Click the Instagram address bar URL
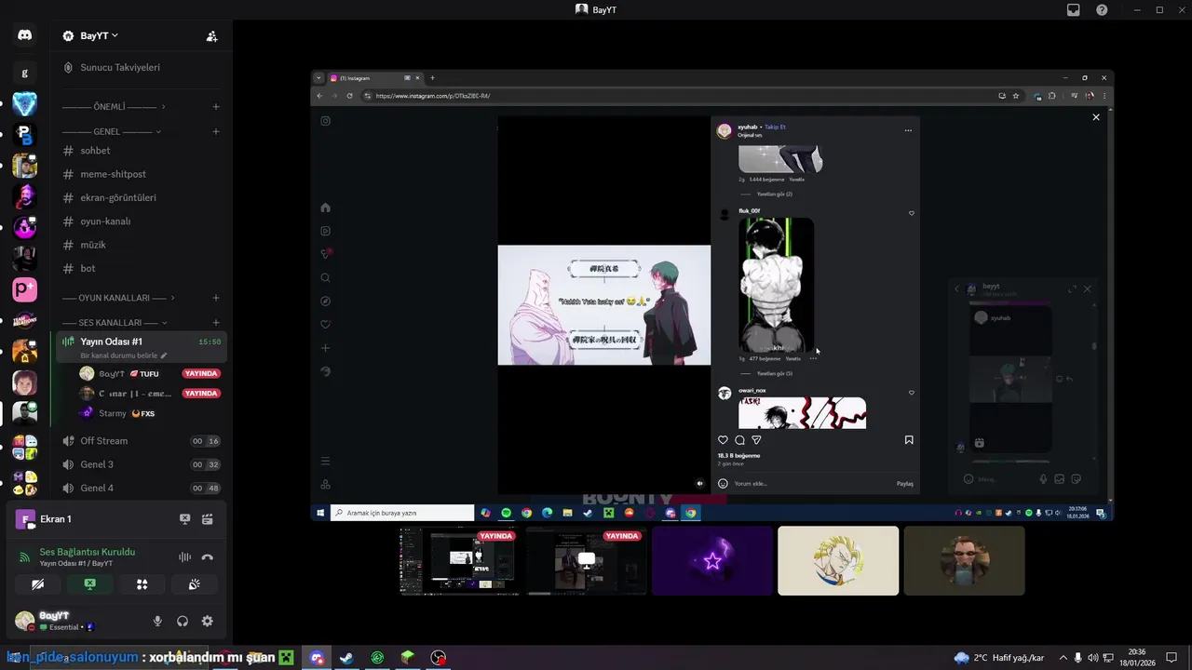Image resolution: width=1192 pixels, height=670 pixels. [433, 96]
